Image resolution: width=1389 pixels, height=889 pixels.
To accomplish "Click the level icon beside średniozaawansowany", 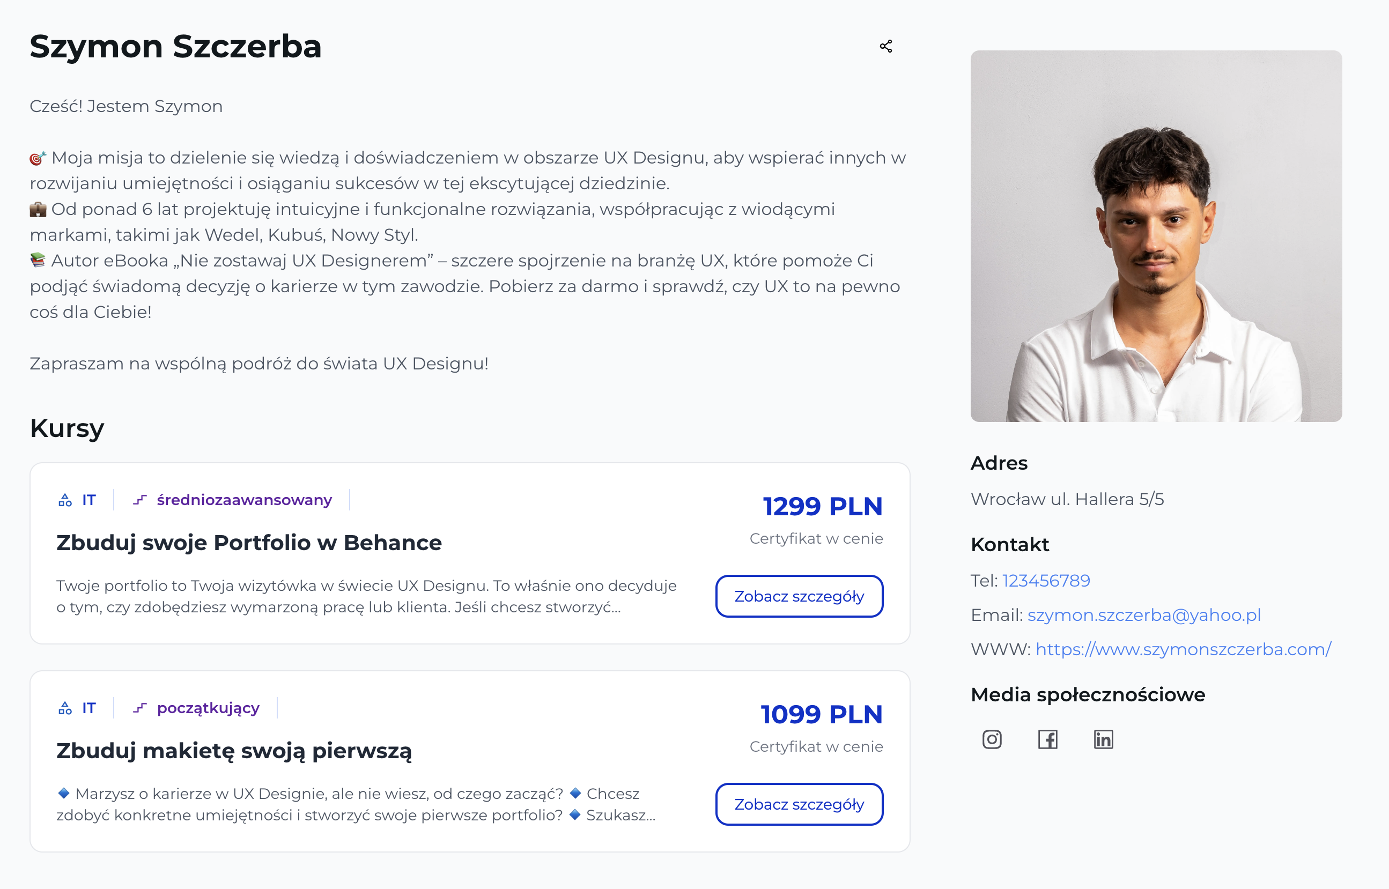I will tap(140, 500).
